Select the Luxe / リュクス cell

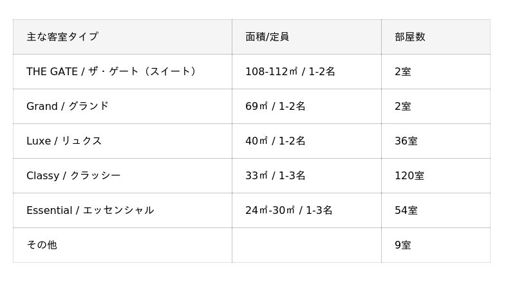point(64,141)
